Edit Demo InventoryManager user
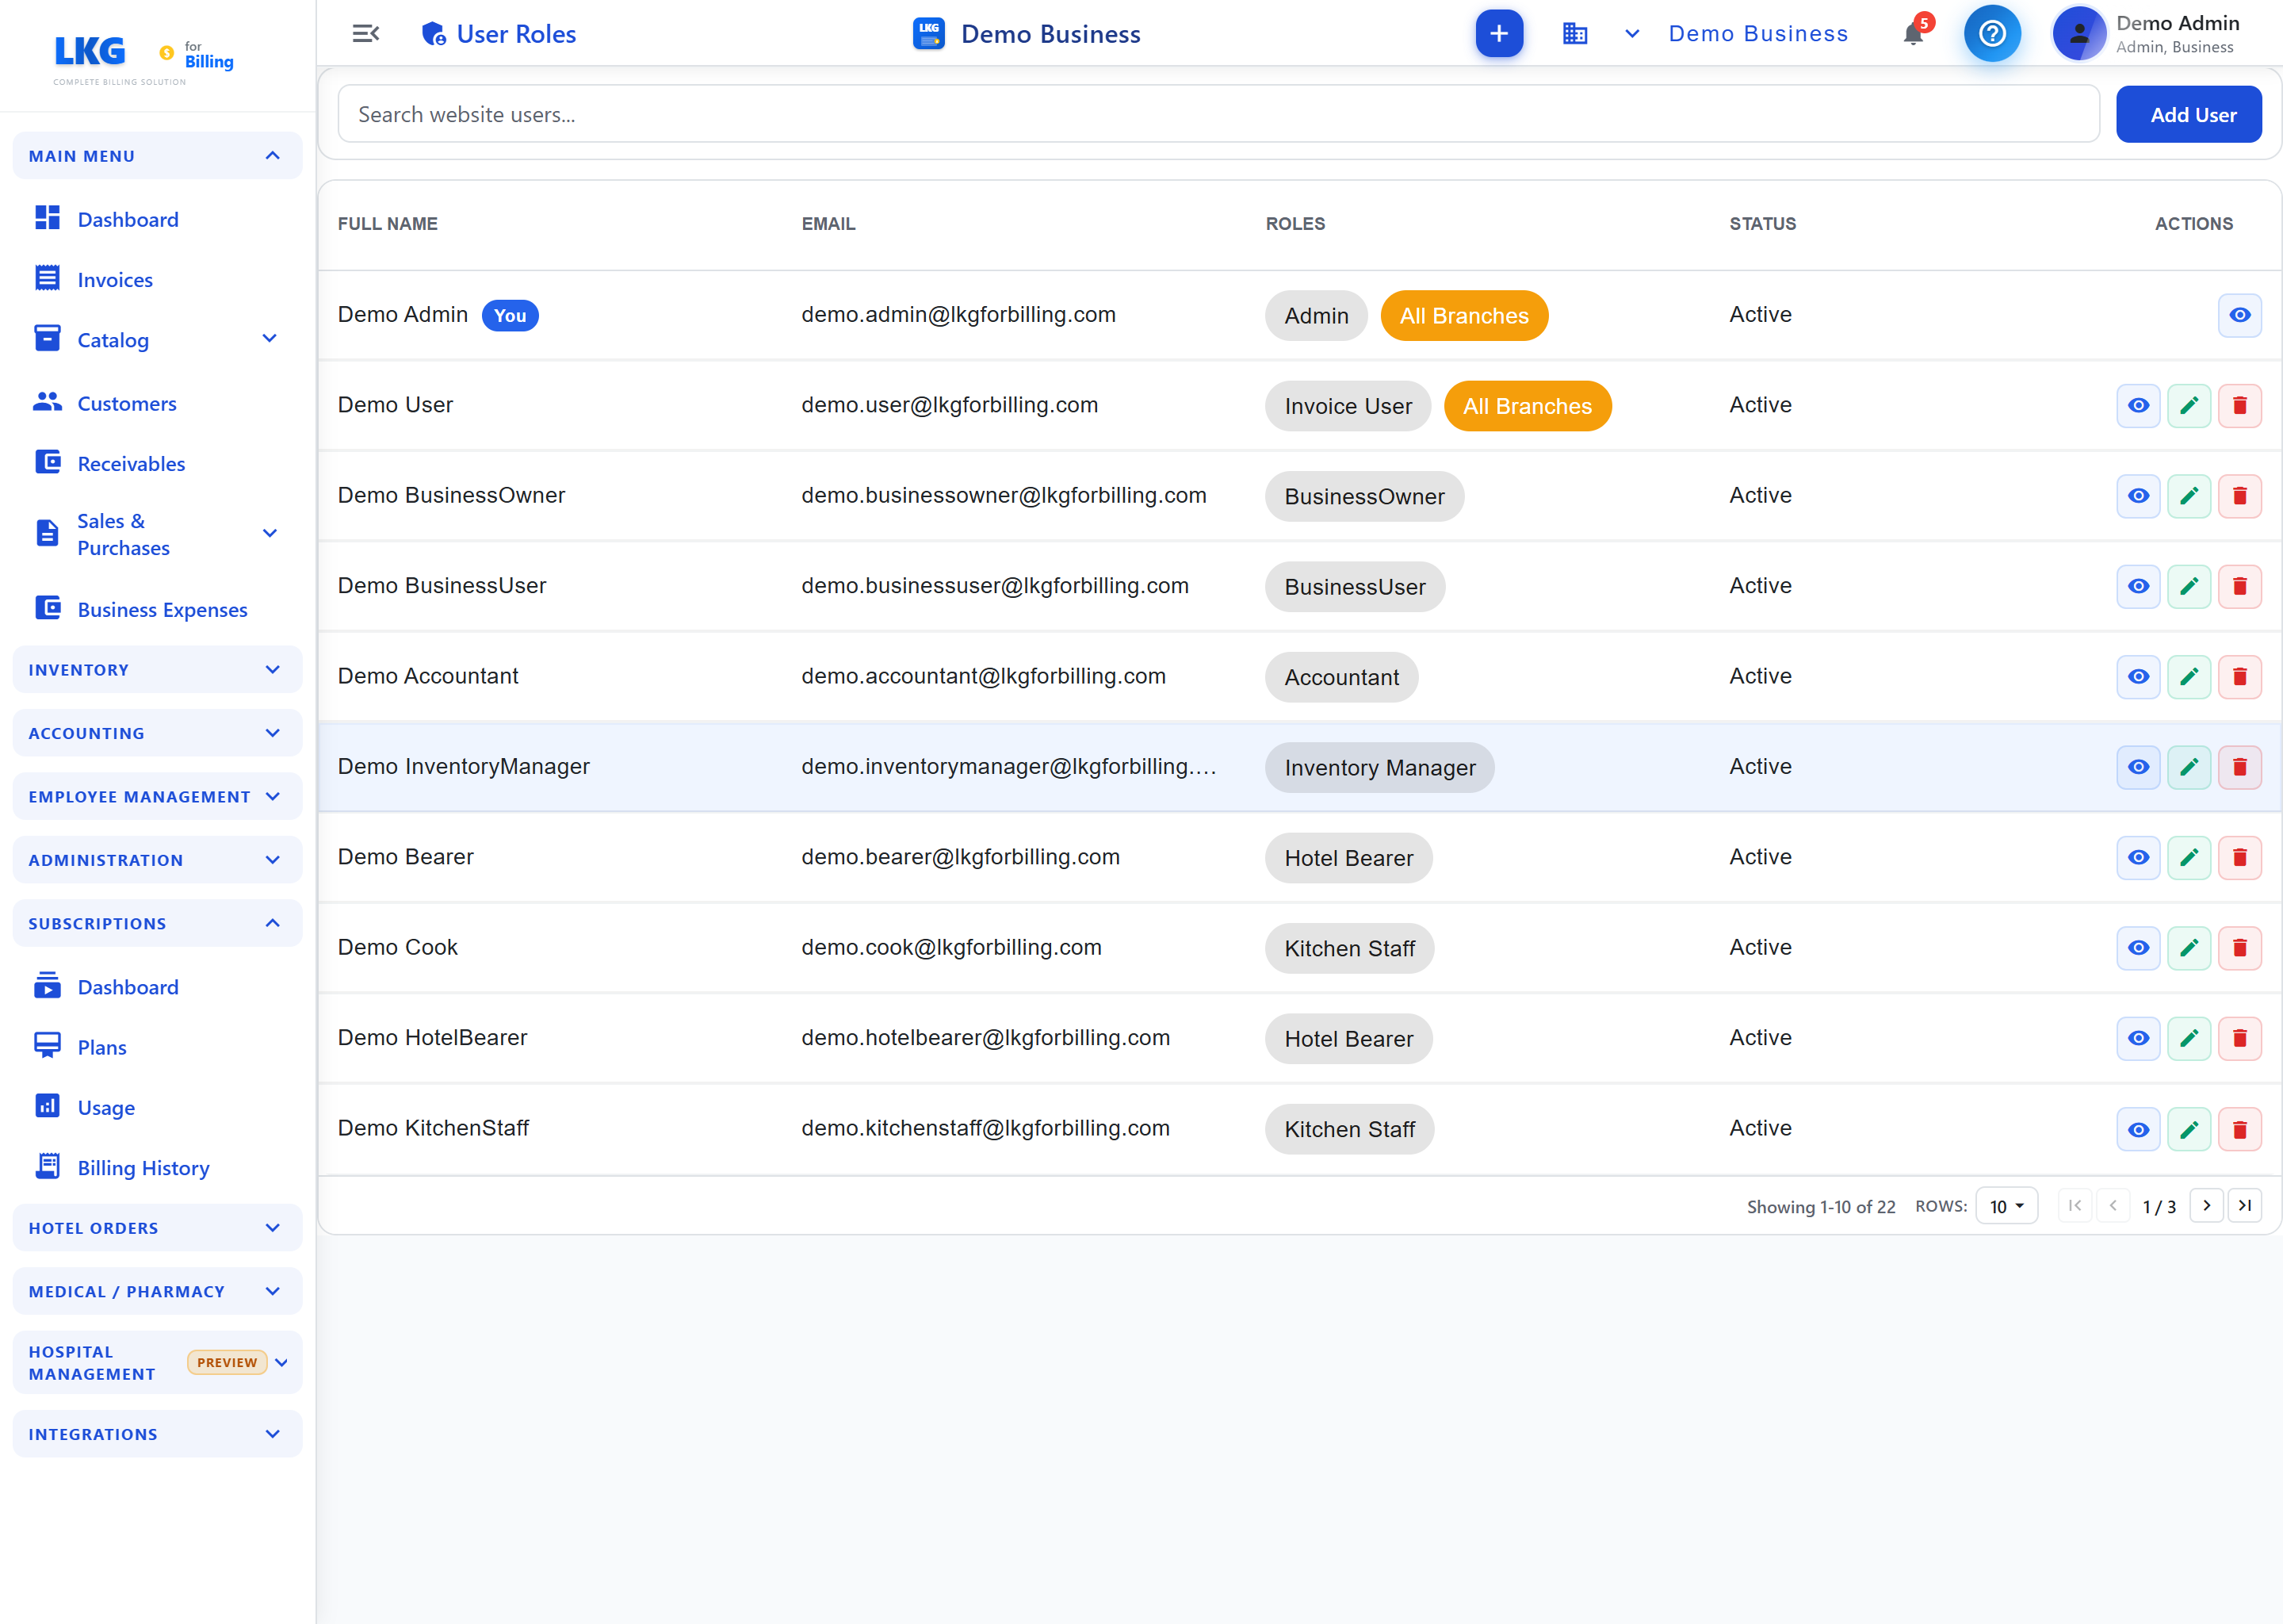Image resolution: width=2283 pixels, height=1624 pixels. (2188, 767)
